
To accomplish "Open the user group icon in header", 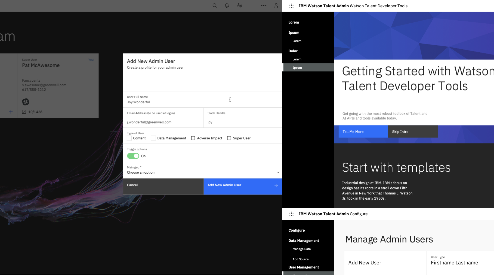I will (x=240, y=5).
